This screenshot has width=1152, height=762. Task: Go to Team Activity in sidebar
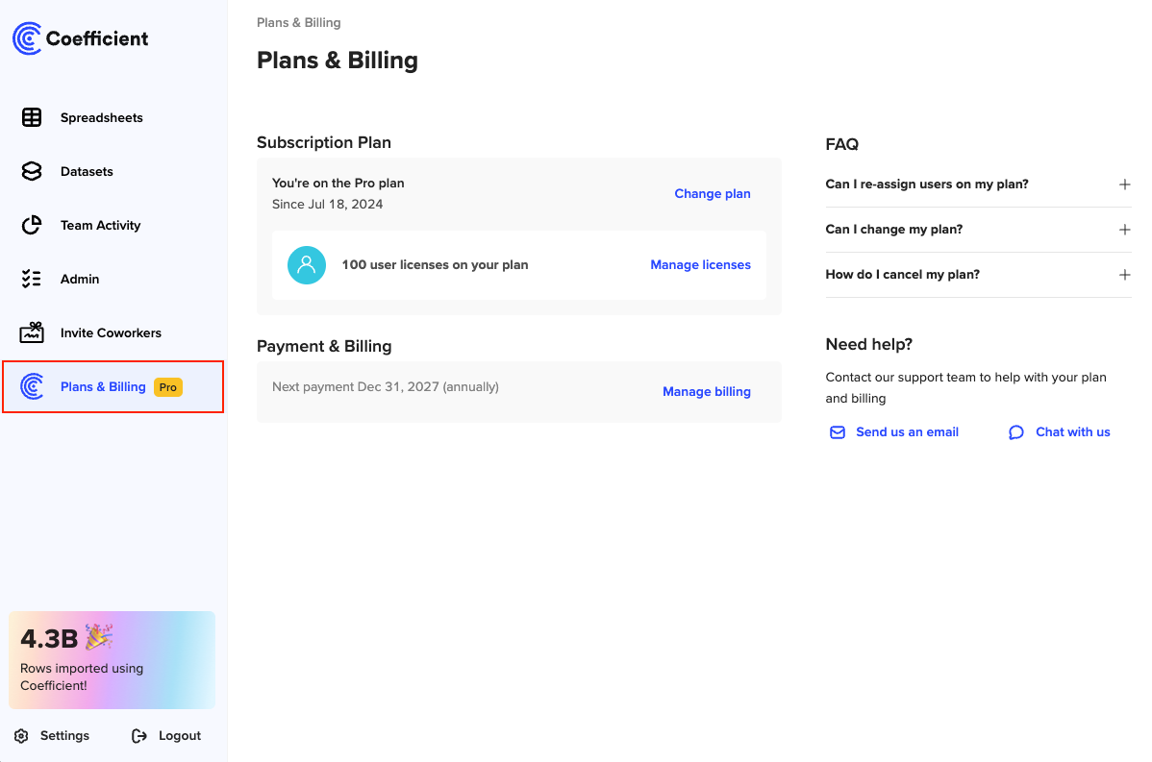pyautogui.click(x=100, y=225)
